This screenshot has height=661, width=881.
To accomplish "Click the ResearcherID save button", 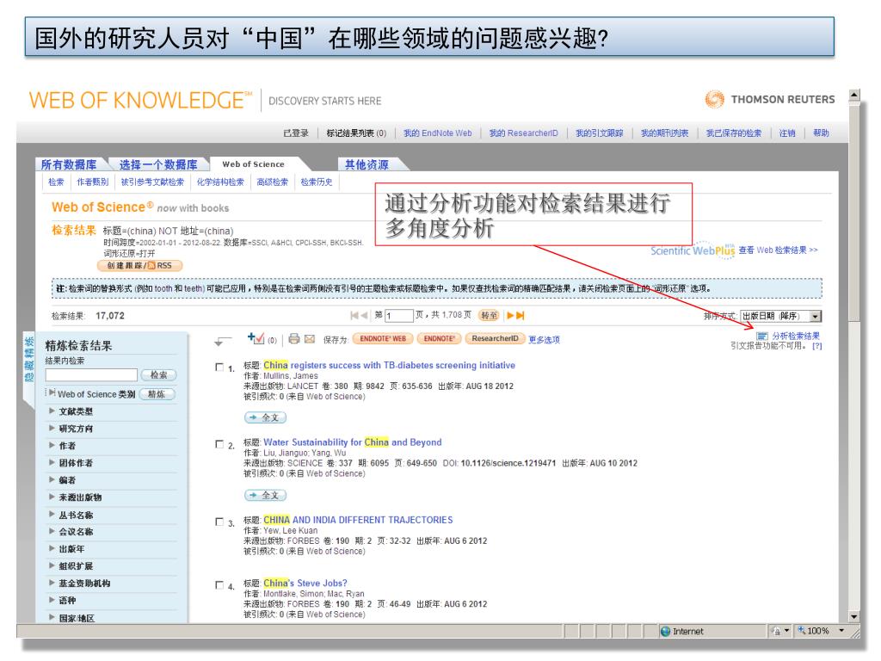I will coord(495,338).
